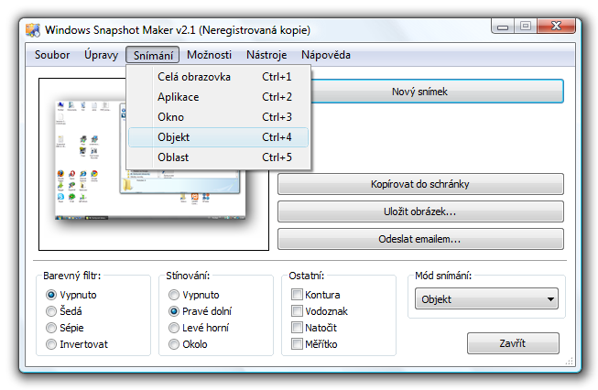
Task: Maximize the Snapshot Maker window
Action: pyautogui.click(x=526, y=27)
